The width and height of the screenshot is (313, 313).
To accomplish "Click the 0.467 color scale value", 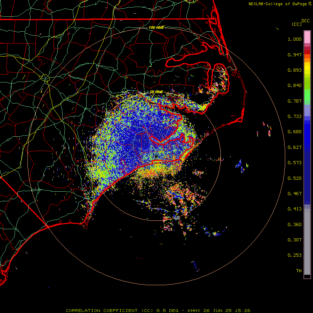I will tap(295, 194).
